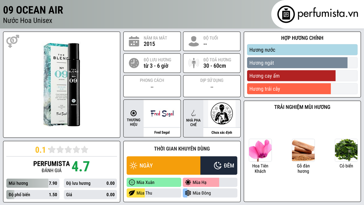Click the Phong cách card
The height and width of the screenshot is (205, 364).
point(152,86)
